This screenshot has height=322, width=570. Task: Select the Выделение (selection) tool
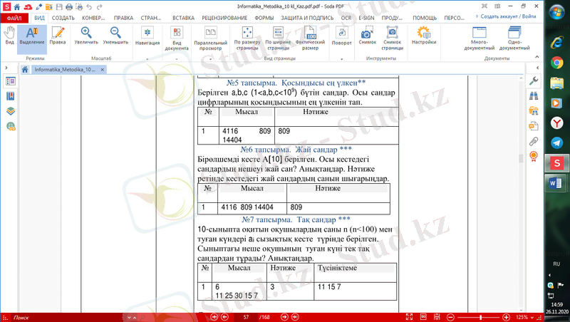point(31,36)
